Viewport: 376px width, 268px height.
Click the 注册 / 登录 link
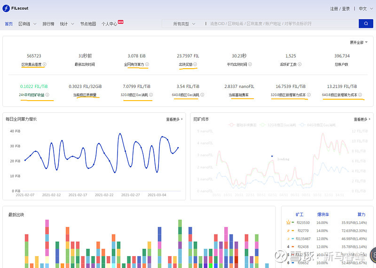(x=340, y=8)
